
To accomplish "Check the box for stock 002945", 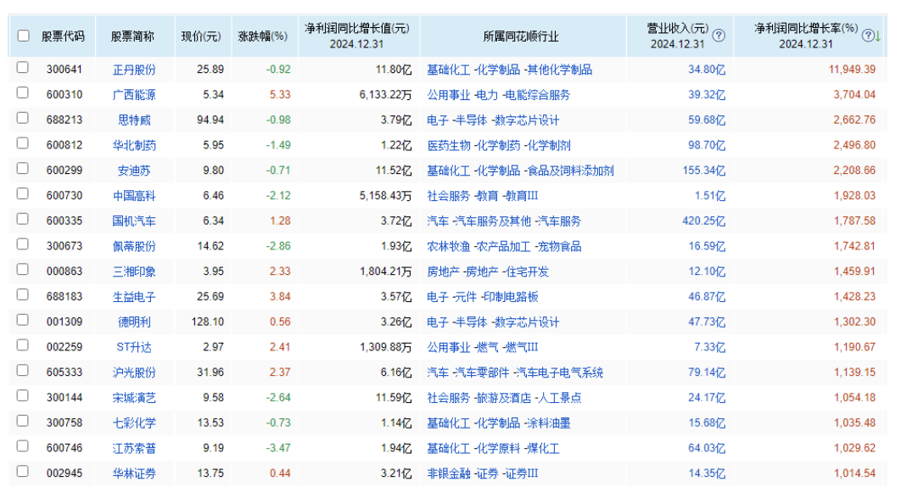I will (22, 471).
